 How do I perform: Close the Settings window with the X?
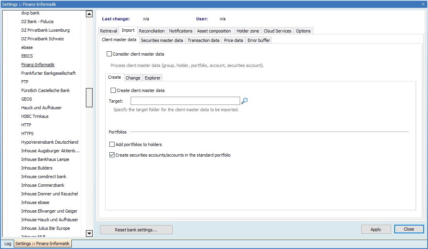(423, 4)
